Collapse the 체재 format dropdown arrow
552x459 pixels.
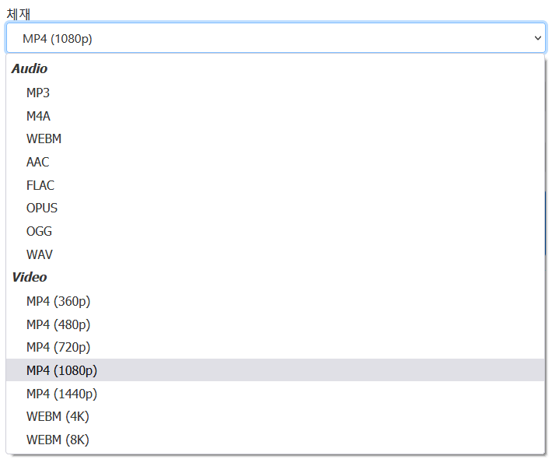click(537, 38)
